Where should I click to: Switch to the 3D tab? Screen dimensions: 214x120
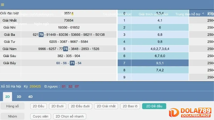click(x=19, y=97)
